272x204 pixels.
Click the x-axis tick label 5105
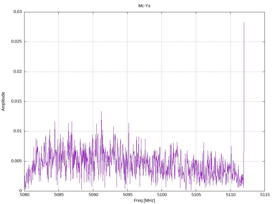coord(196,195)
